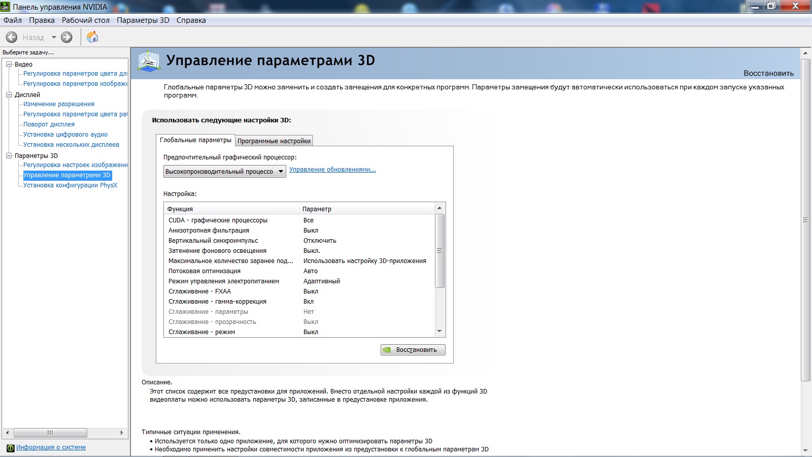Open the Справка menu
This screenshot has width=812, height=457.
click(x=191, y=20)
